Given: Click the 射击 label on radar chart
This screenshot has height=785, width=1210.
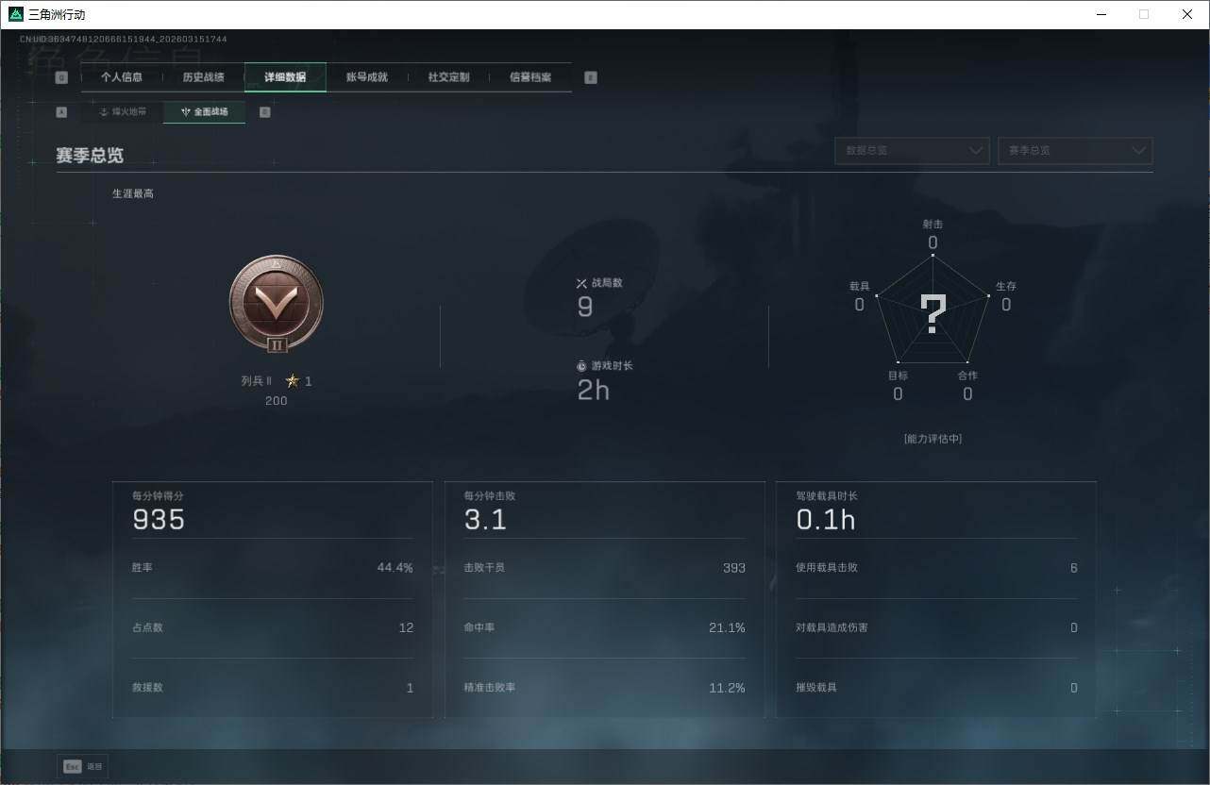Looking at the screenshot, I should pyautogui.click(x=933, y=225).
